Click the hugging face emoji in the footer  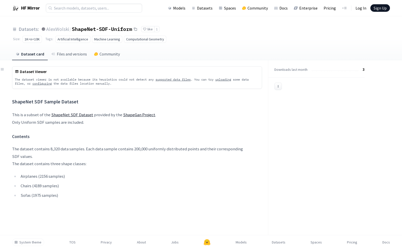[x=207, y=242]
